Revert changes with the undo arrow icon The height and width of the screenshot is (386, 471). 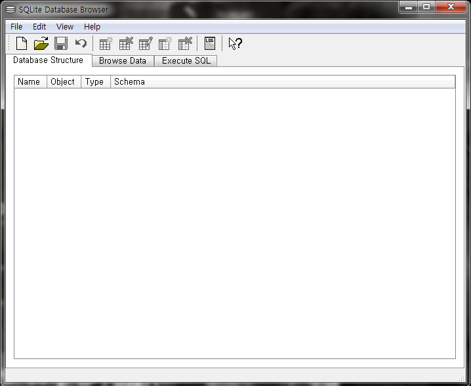pyautogui.click(x=81, y=43)
